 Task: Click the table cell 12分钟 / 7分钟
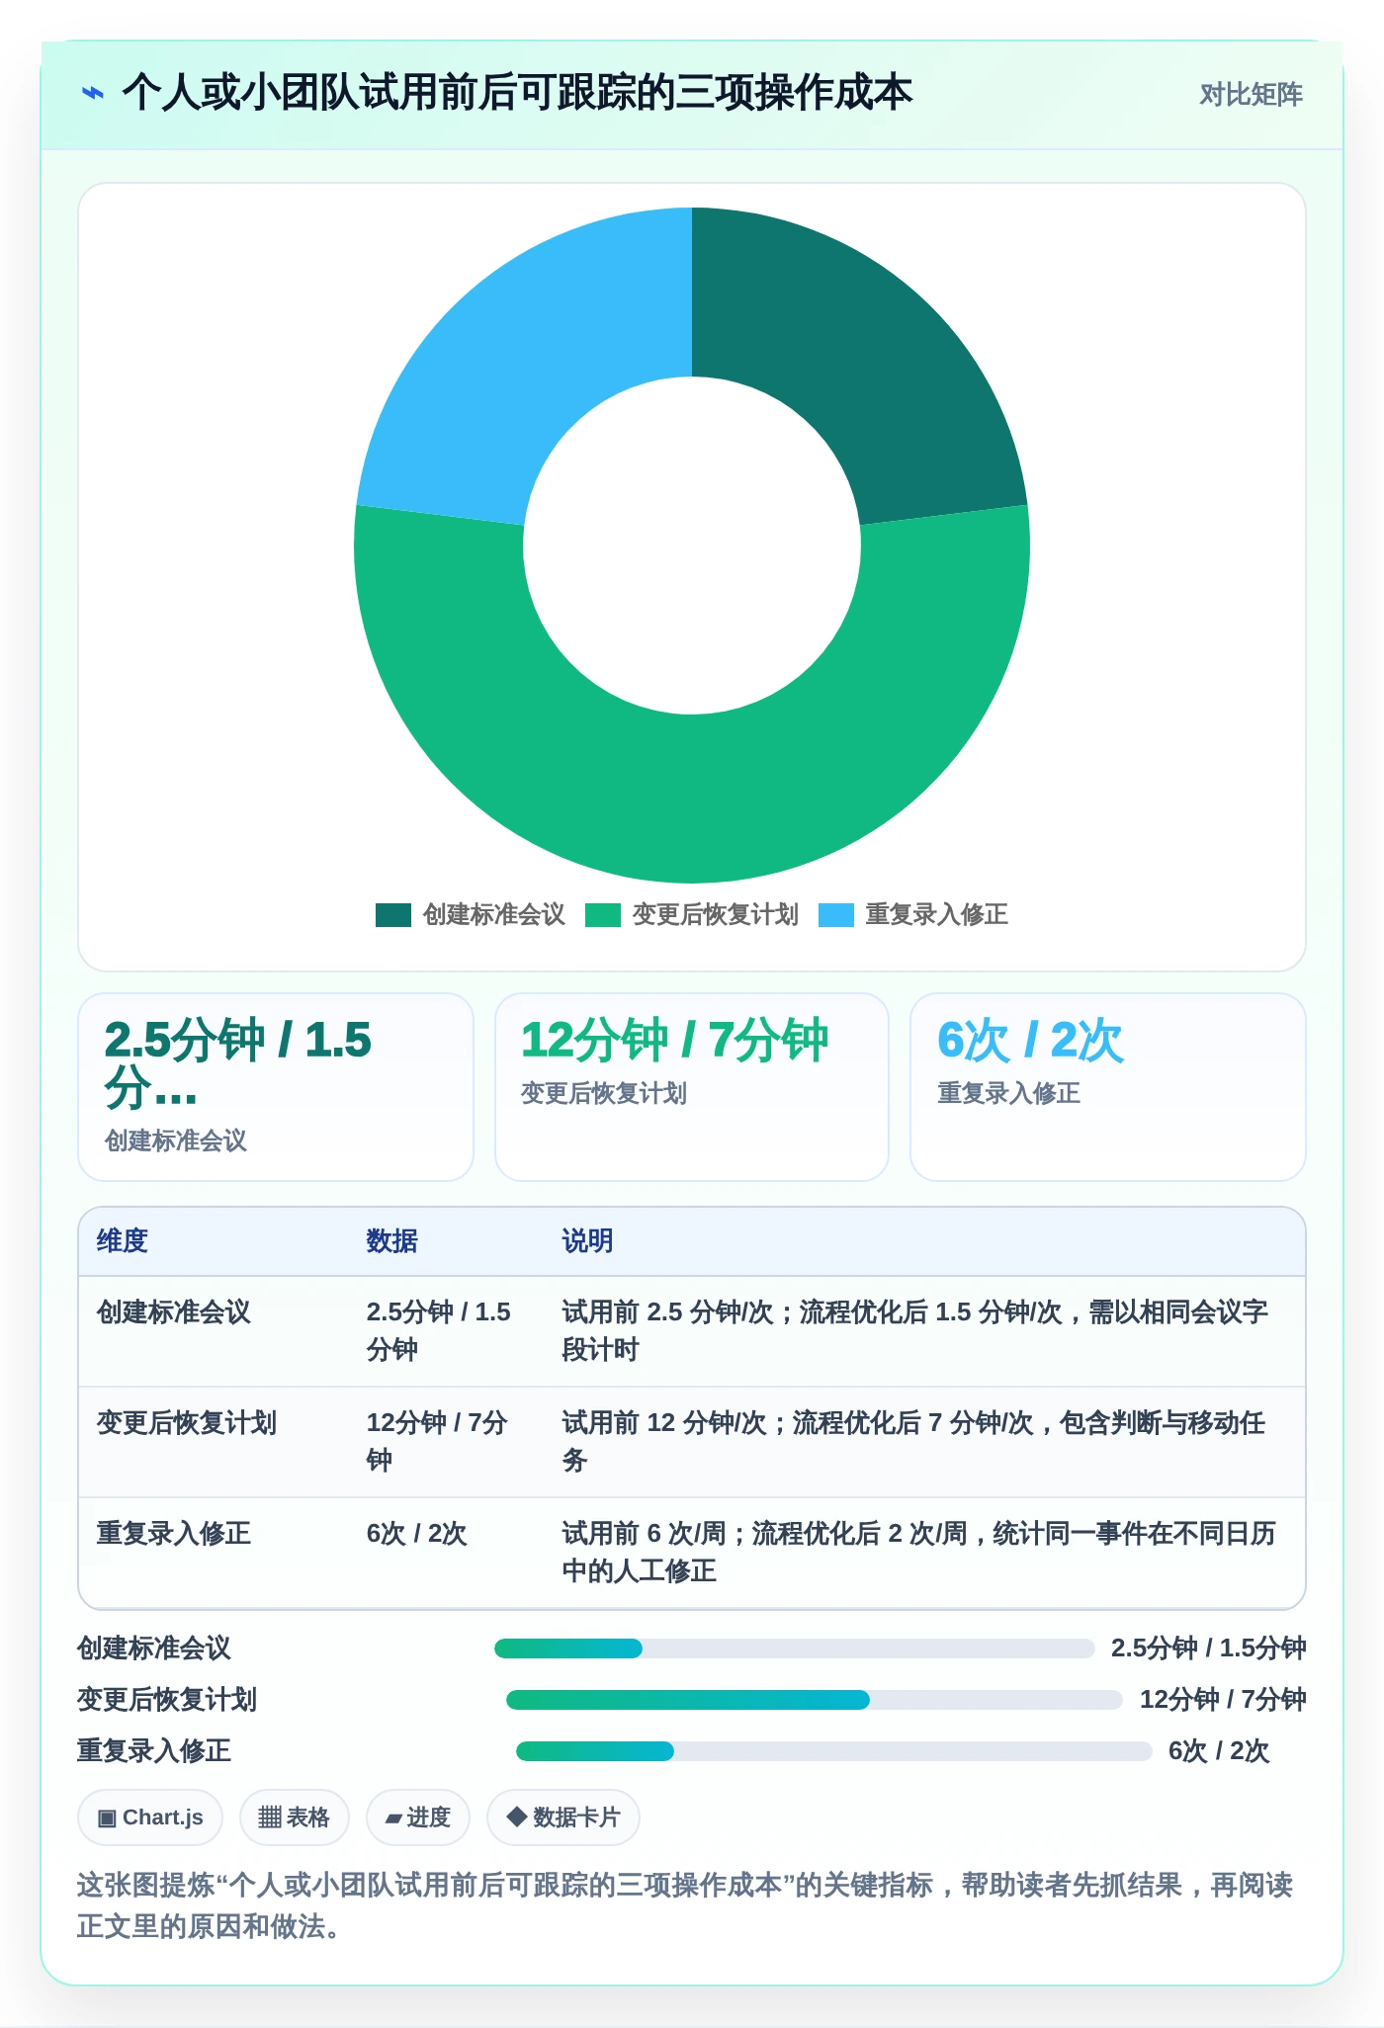click(x=437, y=1442)
